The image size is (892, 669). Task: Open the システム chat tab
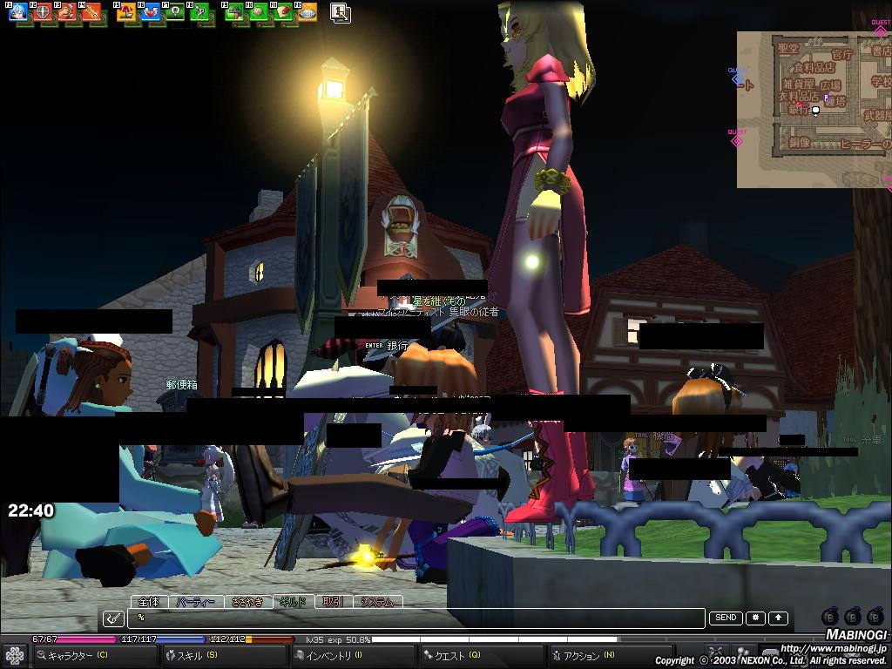click(376, 602)
